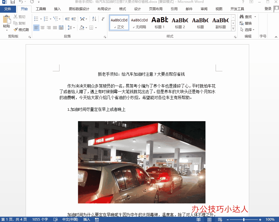Viewport: 279px width, 222px height.
Task: Align text left
Action: 36,28
